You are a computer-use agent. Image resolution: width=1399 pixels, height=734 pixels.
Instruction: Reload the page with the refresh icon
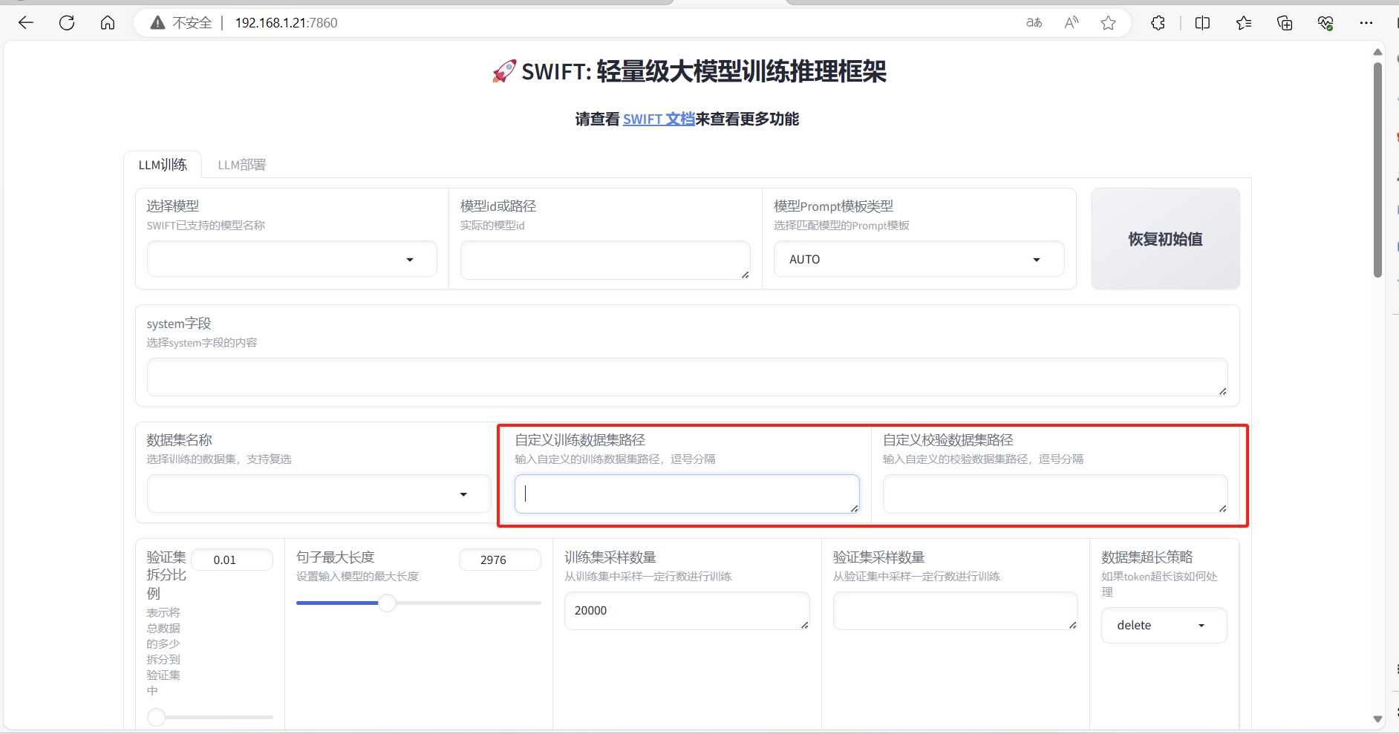click(67, 23)
